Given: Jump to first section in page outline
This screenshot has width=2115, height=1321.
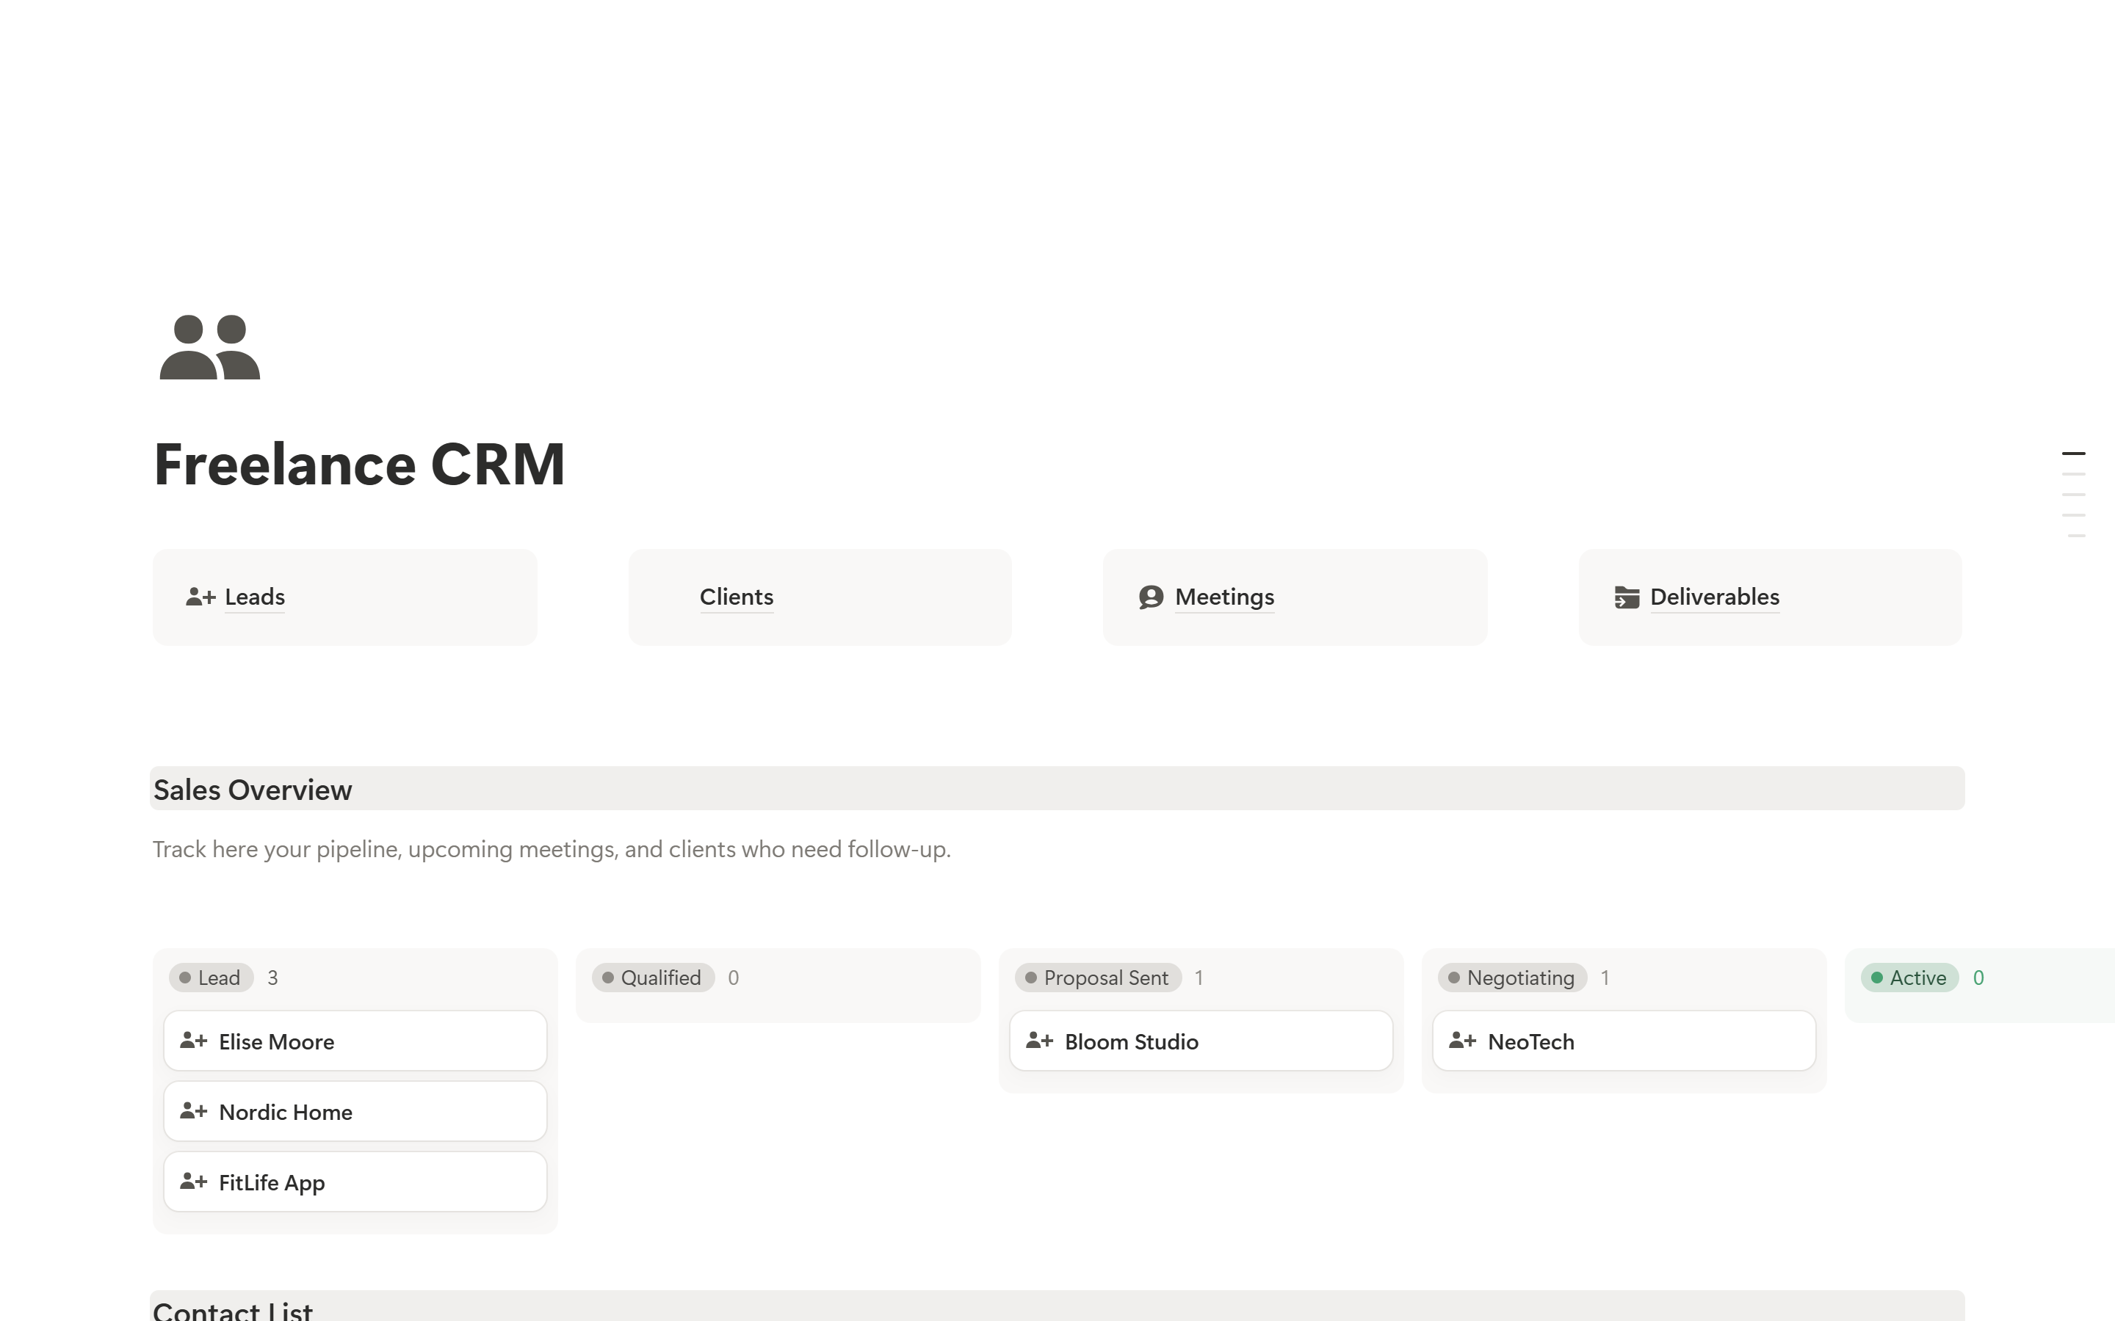Looking at the screenshot, I should pos(2073,454).
